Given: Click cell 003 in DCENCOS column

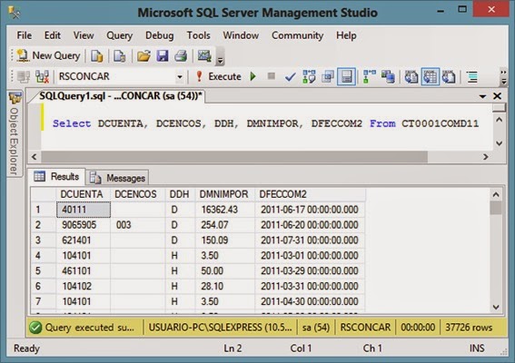Looking at the screenshot, I should click(138, 225).
